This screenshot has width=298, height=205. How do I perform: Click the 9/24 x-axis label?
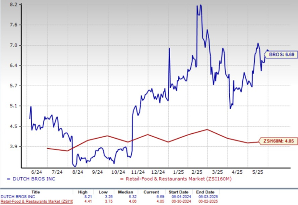[97, 172]
